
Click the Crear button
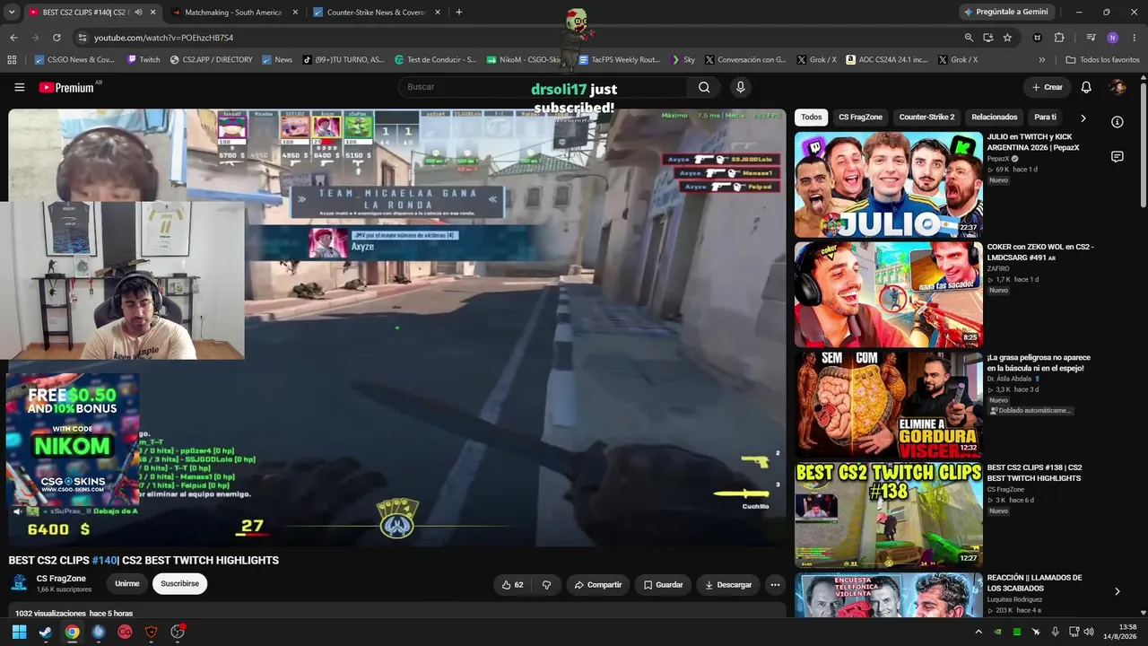[x=1047, y=87]
